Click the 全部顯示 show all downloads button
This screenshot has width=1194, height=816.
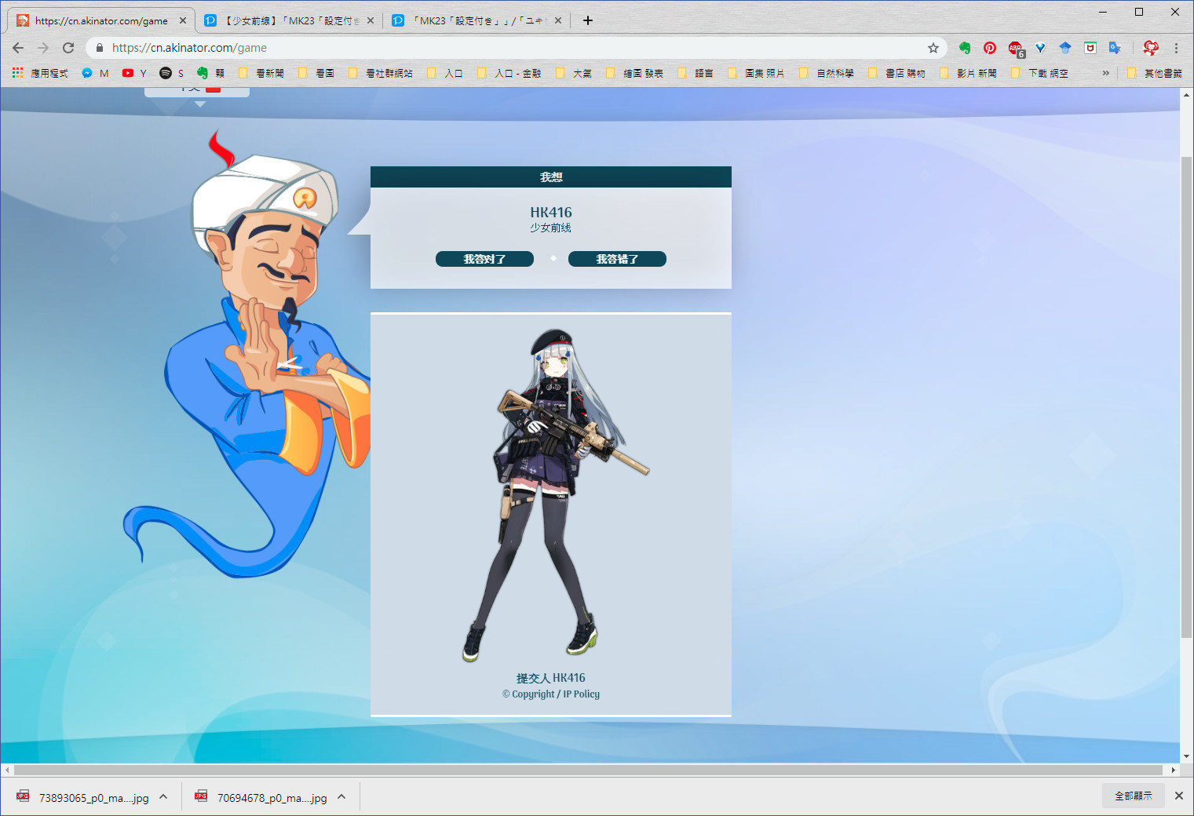click(x=1133, y=796)
